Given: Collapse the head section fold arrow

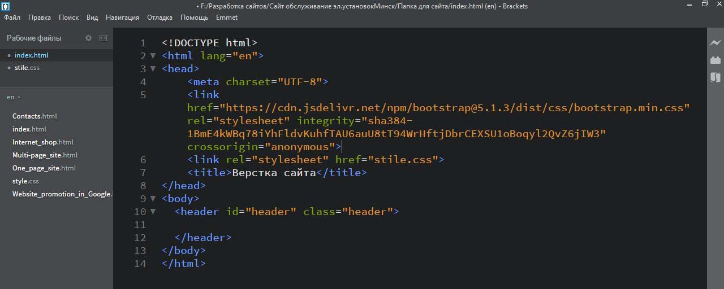Looking at the screenshot, I should 153,69.
